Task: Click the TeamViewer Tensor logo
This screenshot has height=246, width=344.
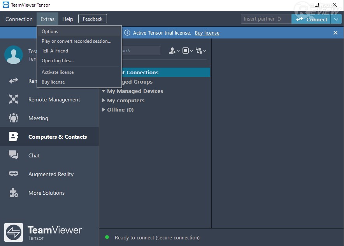Action: [x=14, y=232]
